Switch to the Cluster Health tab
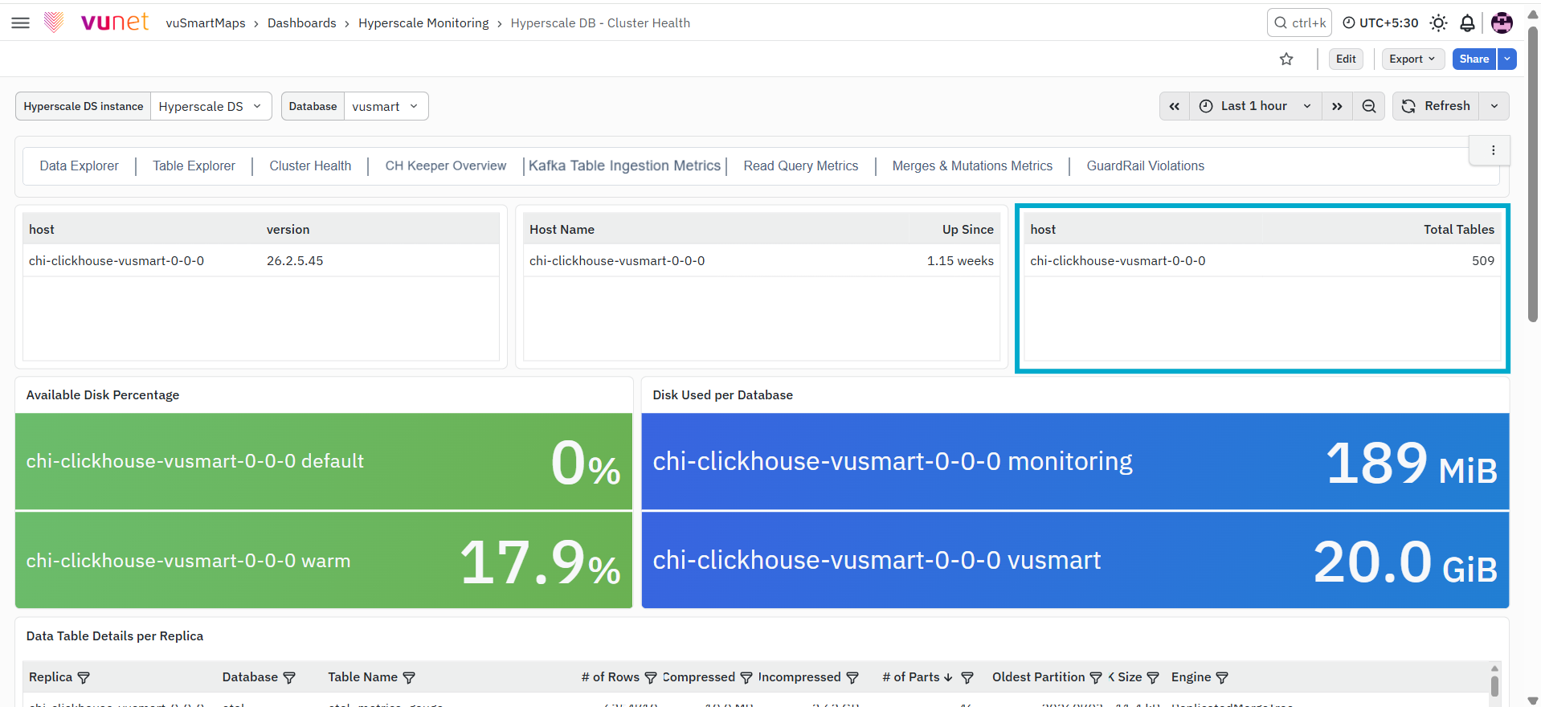Image resolution: width=1541 pixels, height=707 pixels. (310, 166)
